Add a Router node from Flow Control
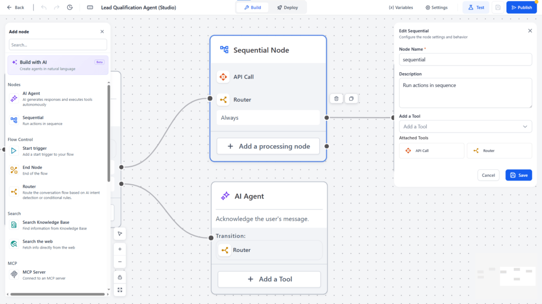 [57, 192]
